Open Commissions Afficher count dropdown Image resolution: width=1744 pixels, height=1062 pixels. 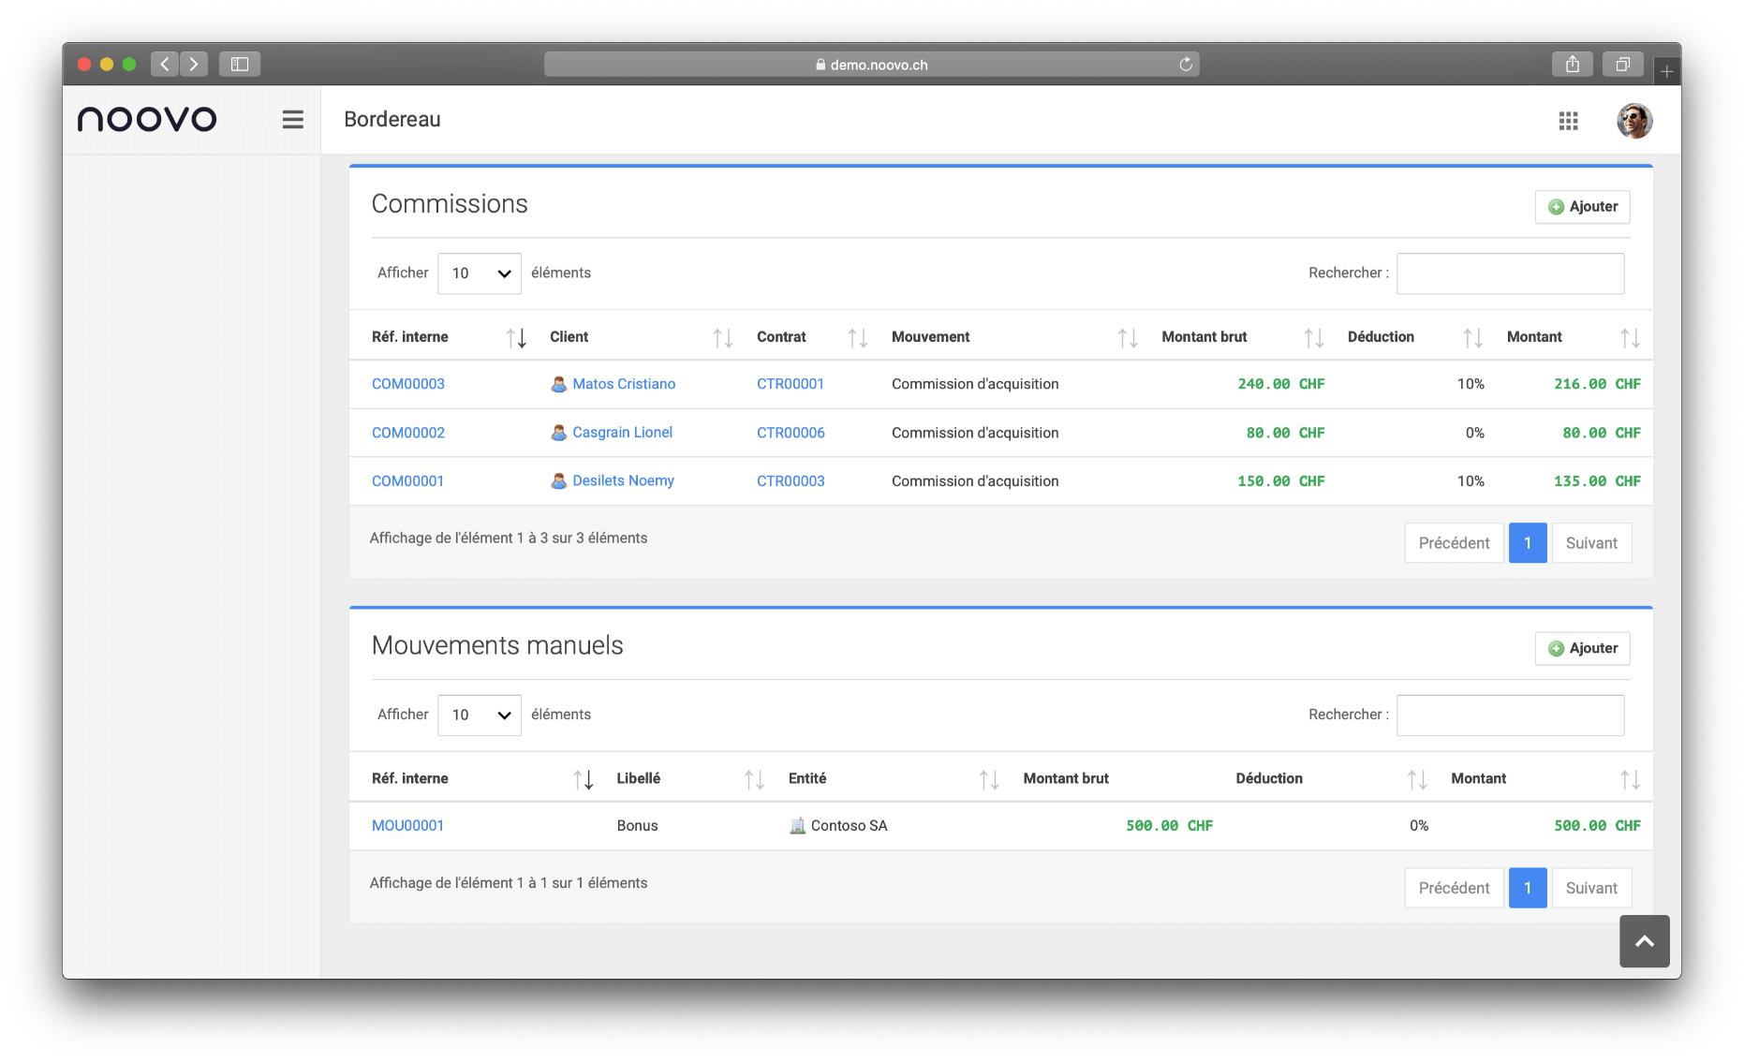[x=480, y=273]
